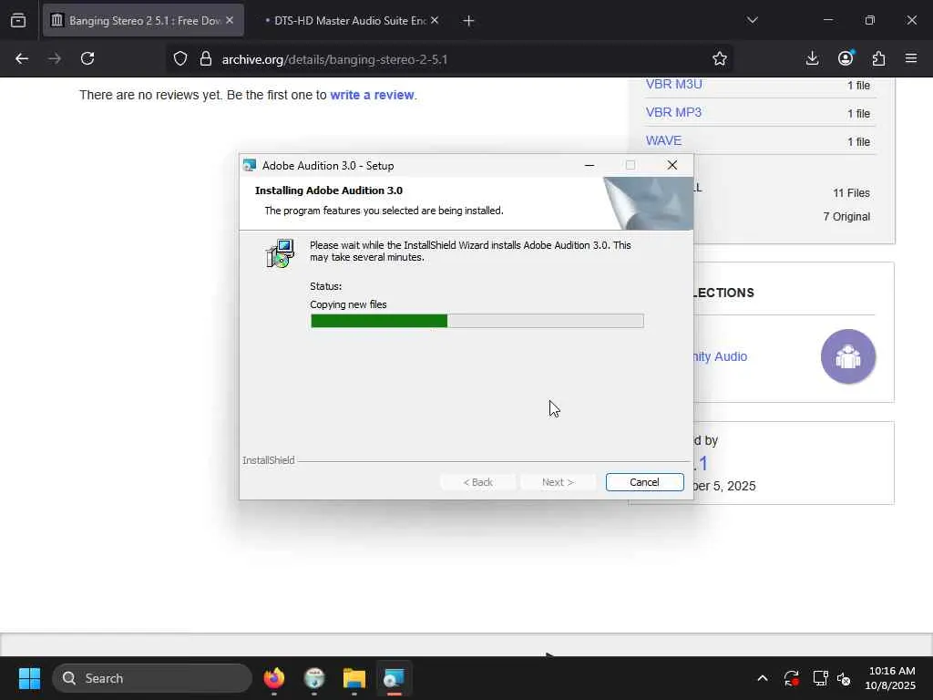The image size is (933, 700).
Task: Switch to Banging Stereo 2 5.1 tab
Action: tap(143, 20)
